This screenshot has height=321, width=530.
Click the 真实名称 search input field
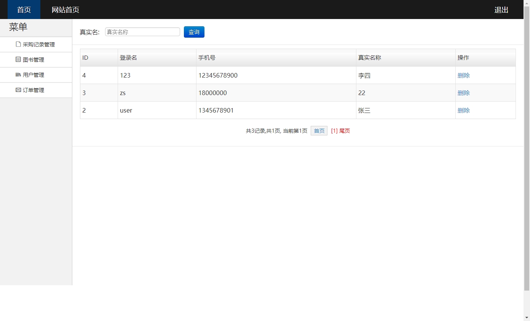click(142, 32)
